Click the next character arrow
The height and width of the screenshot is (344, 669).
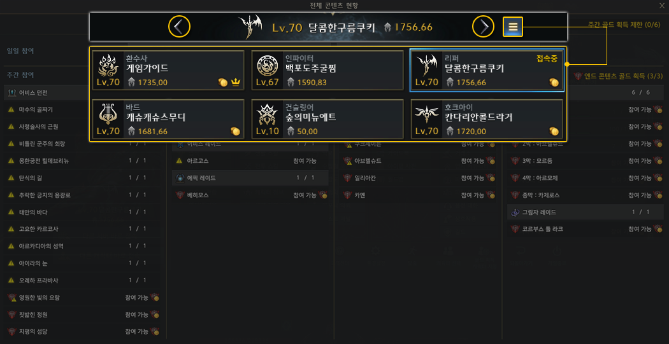[483, 27]
